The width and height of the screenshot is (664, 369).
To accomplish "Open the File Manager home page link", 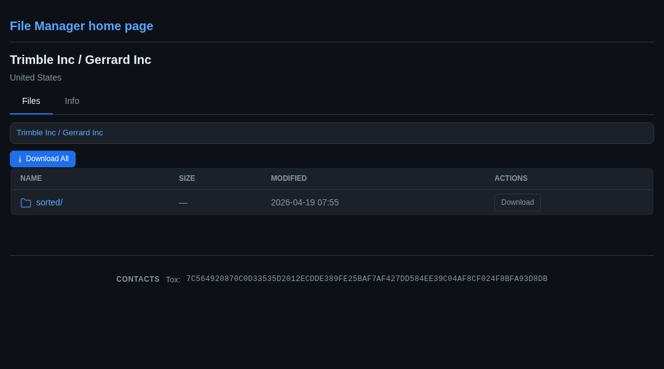I will point(81,26).
